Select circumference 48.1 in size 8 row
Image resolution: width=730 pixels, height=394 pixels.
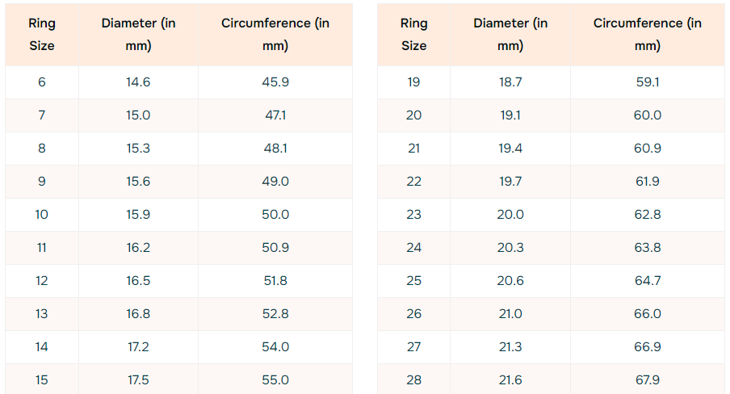point(275,149)
